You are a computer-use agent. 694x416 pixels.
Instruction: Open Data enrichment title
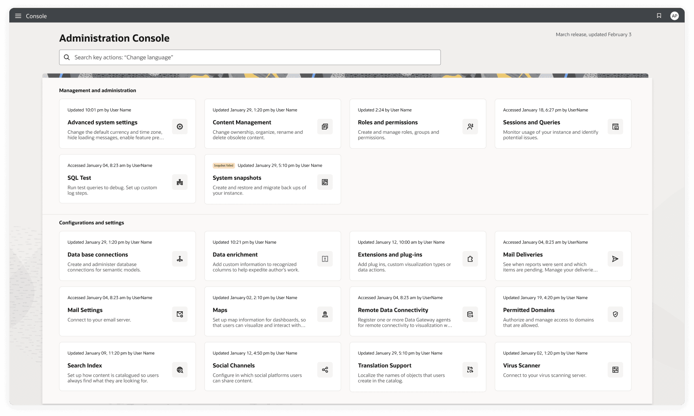pos(235,255)
